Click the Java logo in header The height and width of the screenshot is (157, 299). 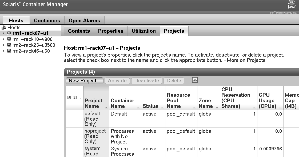coord(292,5)
